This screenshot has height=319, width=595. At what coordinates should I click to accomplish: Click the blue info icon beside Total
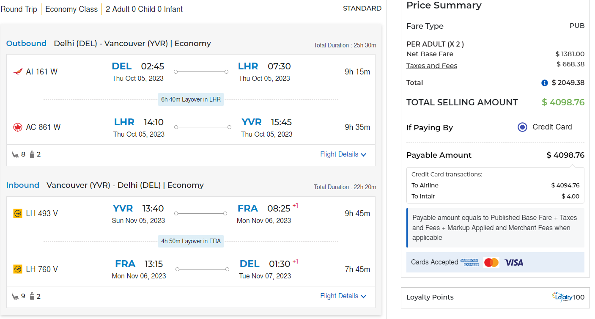545,83
